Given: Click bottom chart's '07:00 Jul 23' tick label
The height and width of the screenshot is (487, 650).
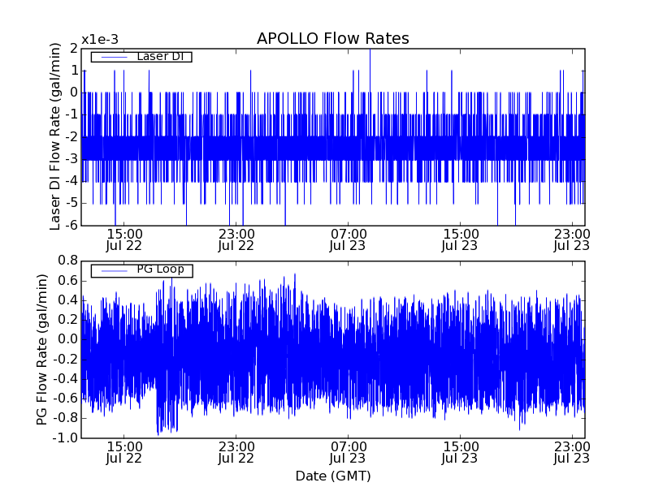Looking at the screenshot, I should click(348, 452).
